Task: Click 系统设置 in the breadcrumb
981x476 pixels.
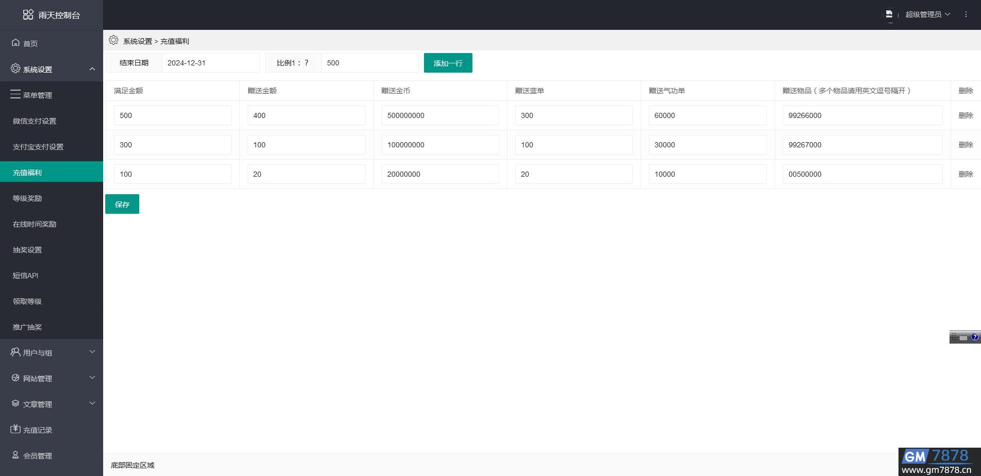Action: coord(138,41)
